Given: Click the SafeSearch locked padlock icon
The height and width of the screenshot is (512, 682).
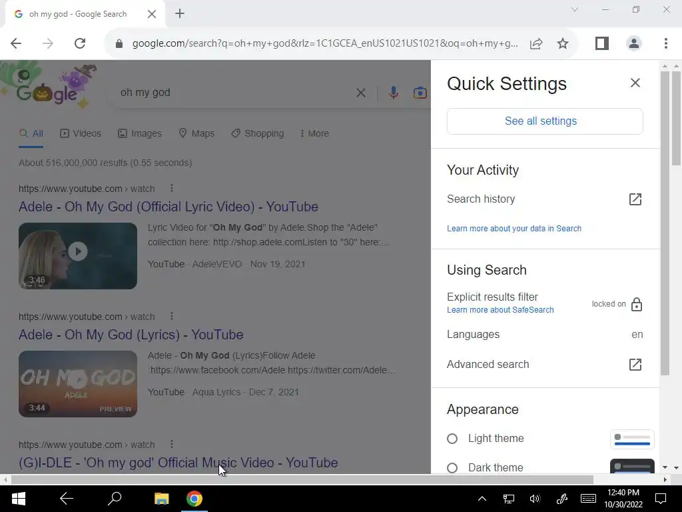Looking at the screenshot, I should [x=636, y=304].
